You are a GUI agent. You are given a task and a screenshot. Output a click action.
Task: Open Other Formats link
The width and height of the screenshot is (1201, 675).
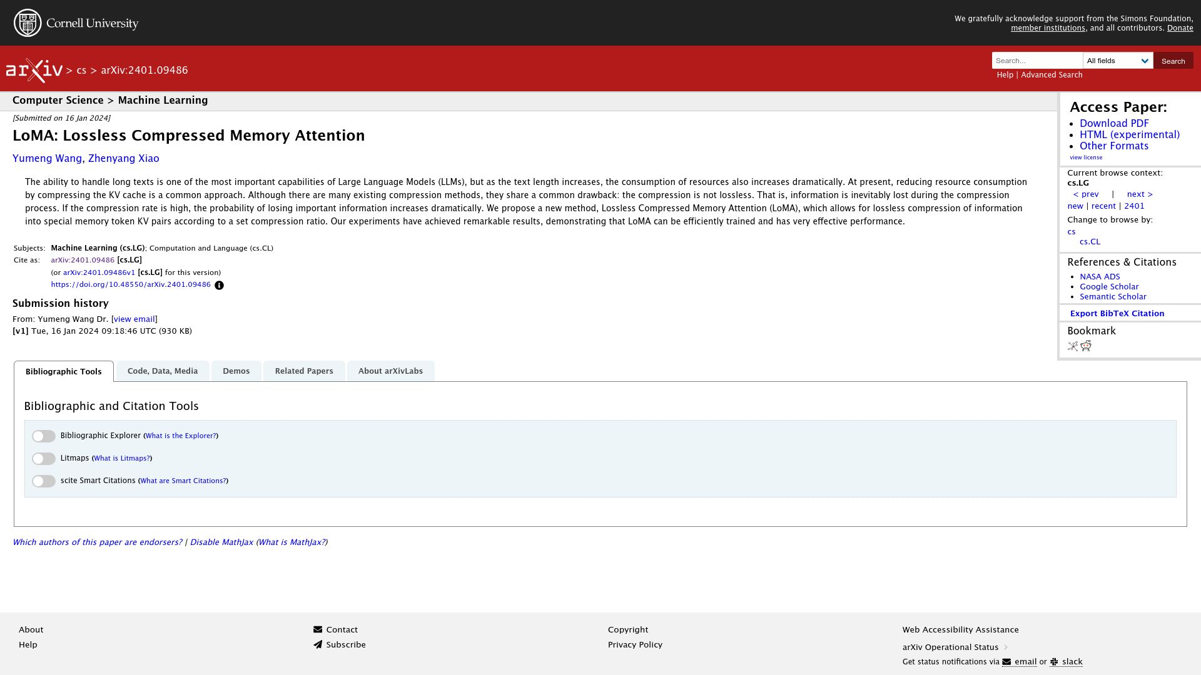coord(1114,146)
